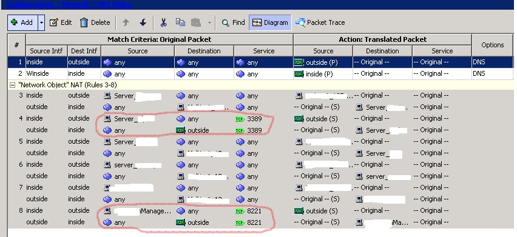Click the Action: Translated Packet header

(x=382, y=39)
